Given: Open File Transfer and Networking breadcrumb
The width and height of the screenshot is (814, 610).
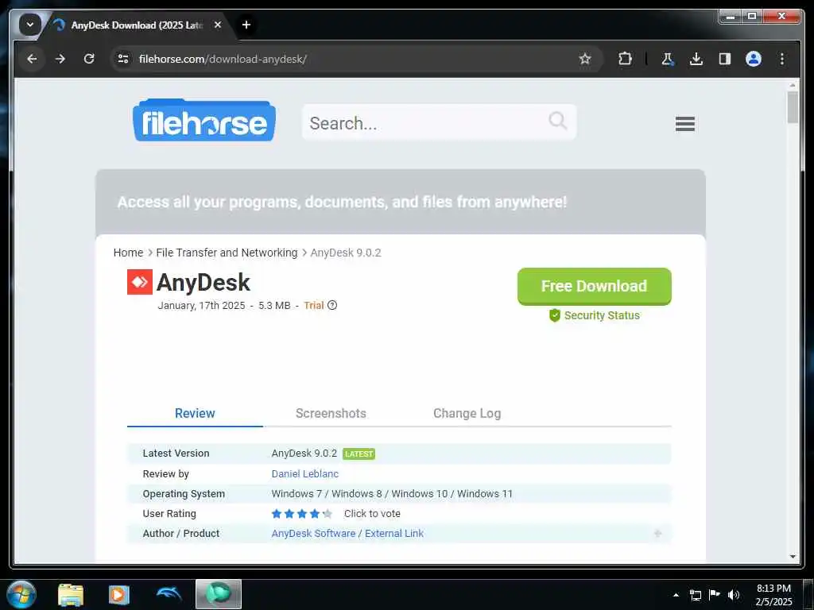Looking at the screenshot, I should pos(227,253).
